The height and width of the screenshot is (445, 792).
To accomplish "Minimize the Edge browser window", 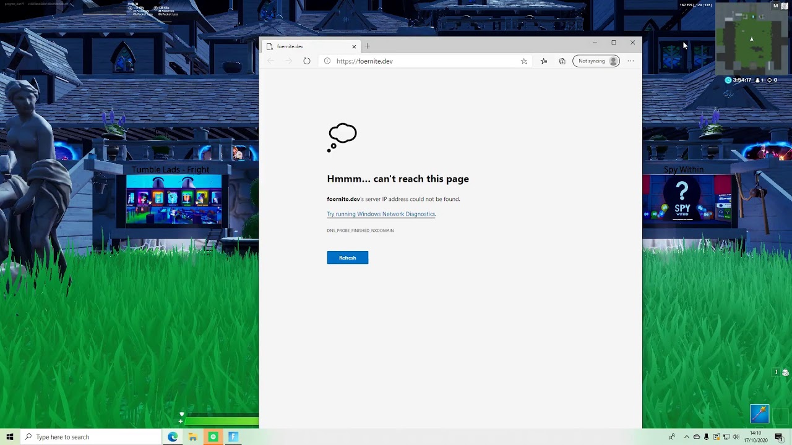I will pyautogui.click(x=595, y=43).
